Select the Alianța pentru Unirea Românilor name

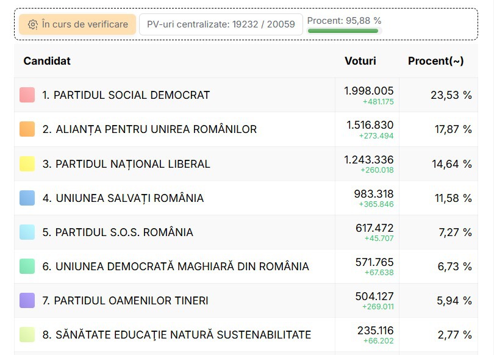tap(149, 129)
